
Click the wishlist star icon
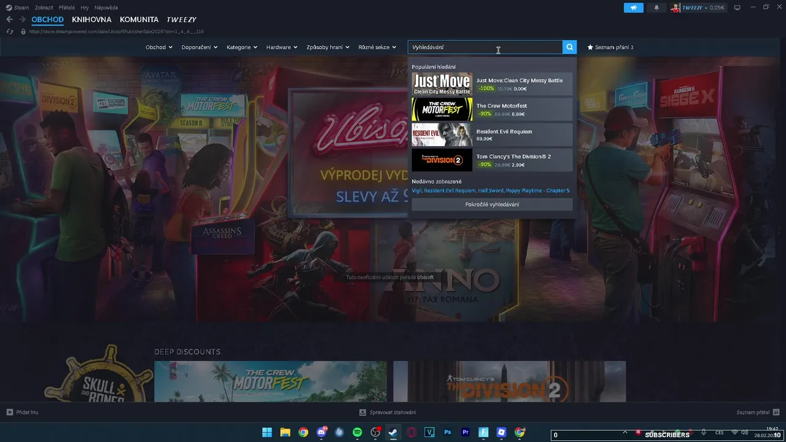(590, 47)
